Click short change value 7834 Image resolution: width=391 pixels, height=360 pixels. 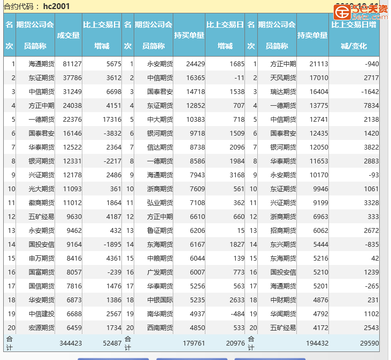pos(371,106)
